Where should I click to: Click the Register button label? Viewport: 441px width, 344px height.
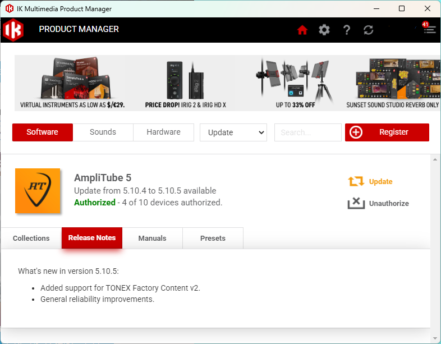tap(393, 132)
